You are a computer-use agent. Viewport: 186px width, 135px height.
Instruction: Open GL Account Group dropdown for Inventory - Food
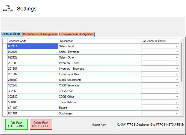177,63
